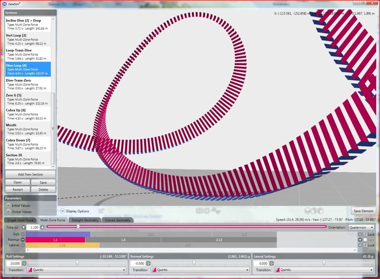Click the Save Element button
Viewport: 380px width, 279px height.
pos(364,211)
